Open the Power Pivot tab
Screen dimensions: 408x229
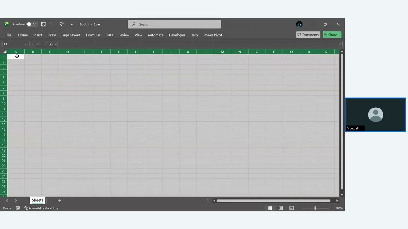pyautogui.click(x=213, y=35)
